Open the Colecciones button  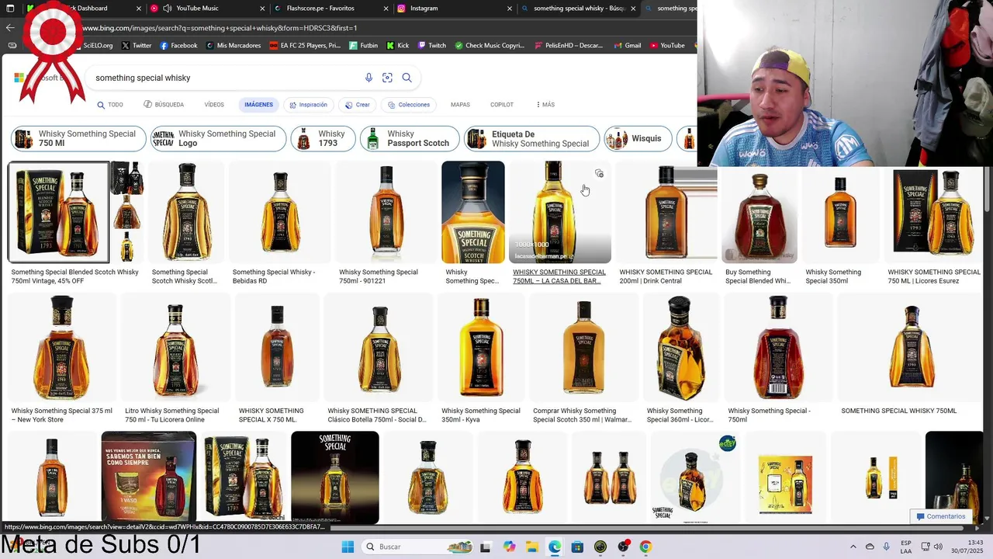pyautogui.click(x=409, y=105)
